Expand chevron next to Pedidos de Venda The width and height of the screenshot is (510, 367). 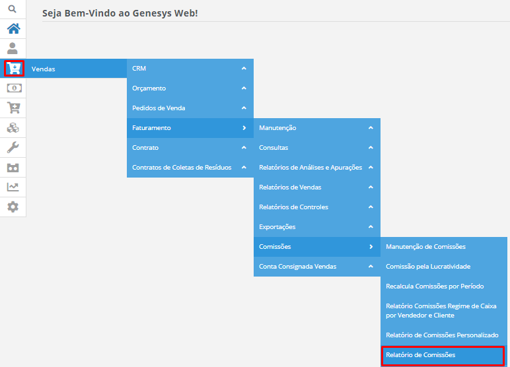coord(244,108)
